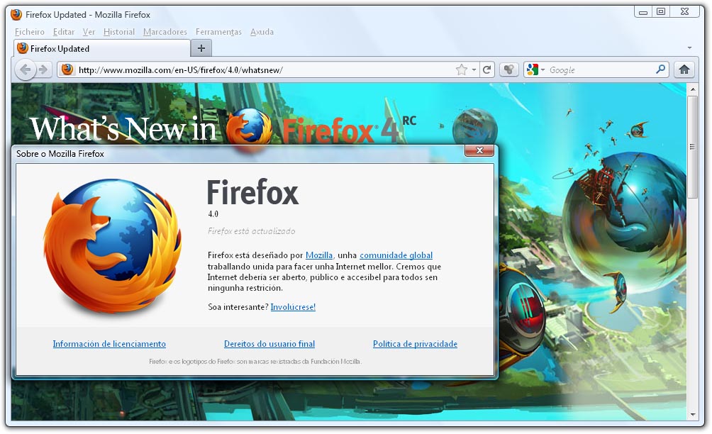Viewport: 712px width, 434px height.
Task: Click the site identity Firefox icon in address bar
Action: click(x=67, y=69)
